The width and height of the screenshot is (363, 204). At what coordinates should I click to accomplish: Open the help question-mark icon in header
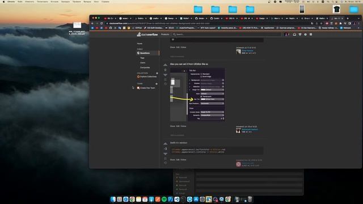[305, 34]
